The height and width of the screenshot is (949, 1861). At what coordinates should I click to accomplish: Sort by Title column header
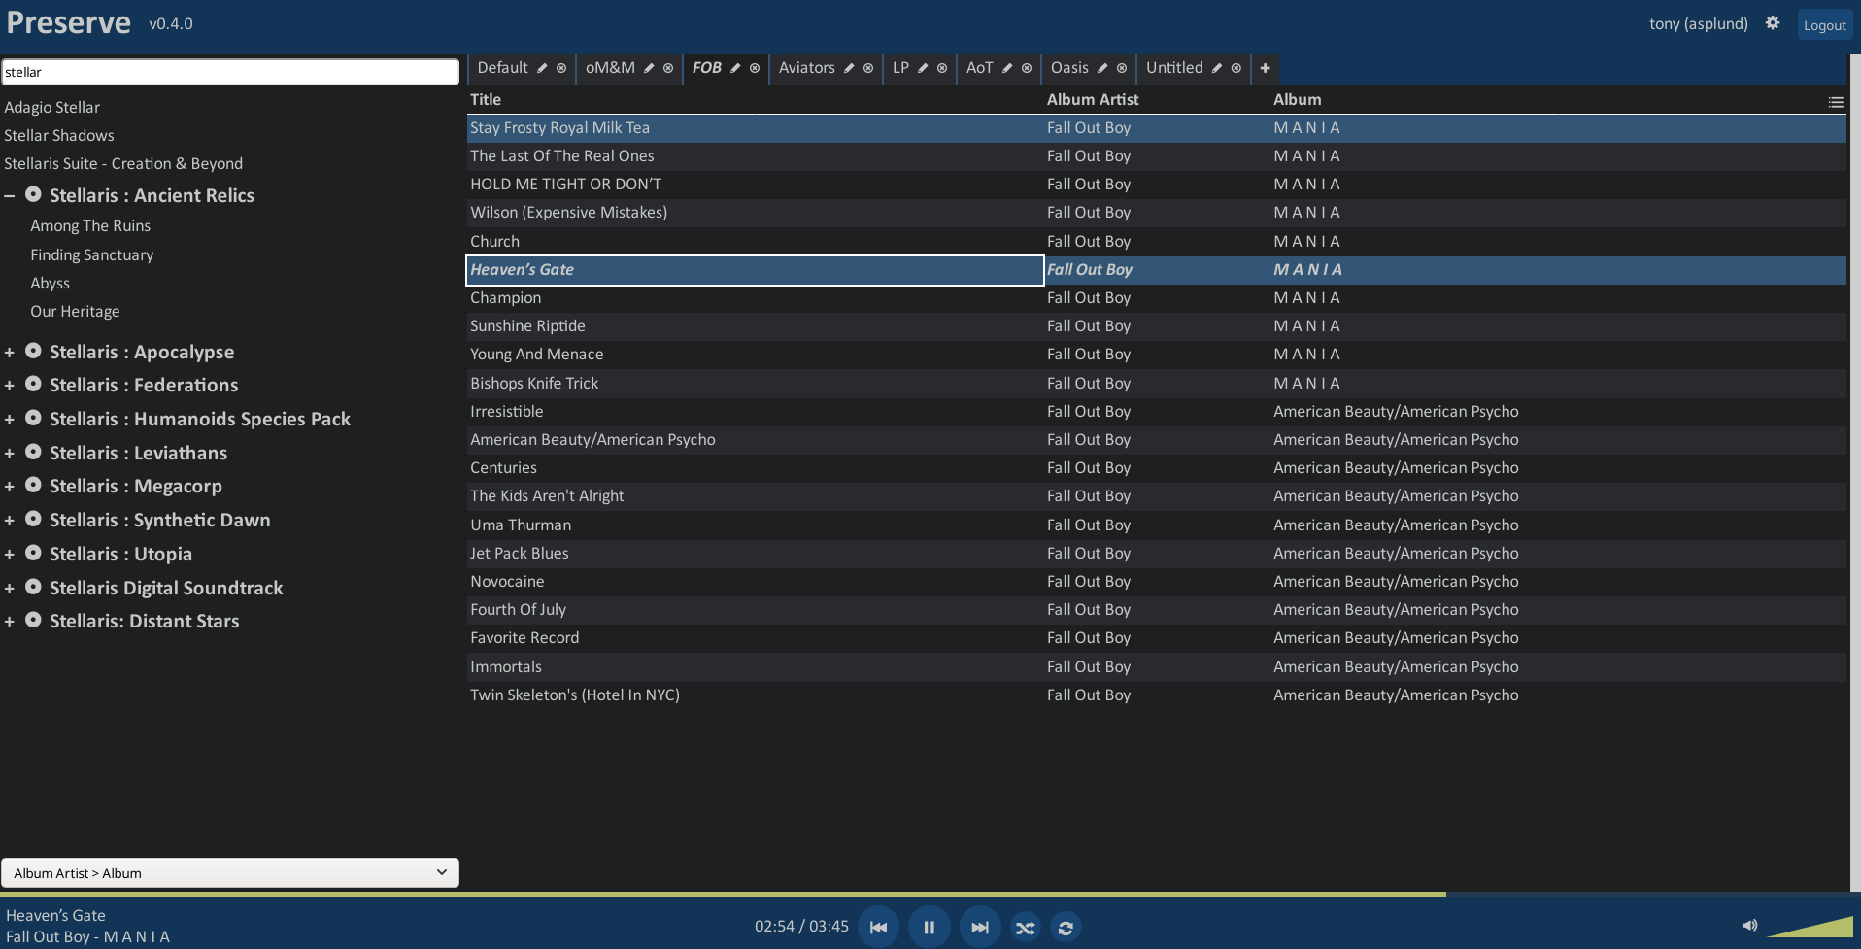pos(486,99)
